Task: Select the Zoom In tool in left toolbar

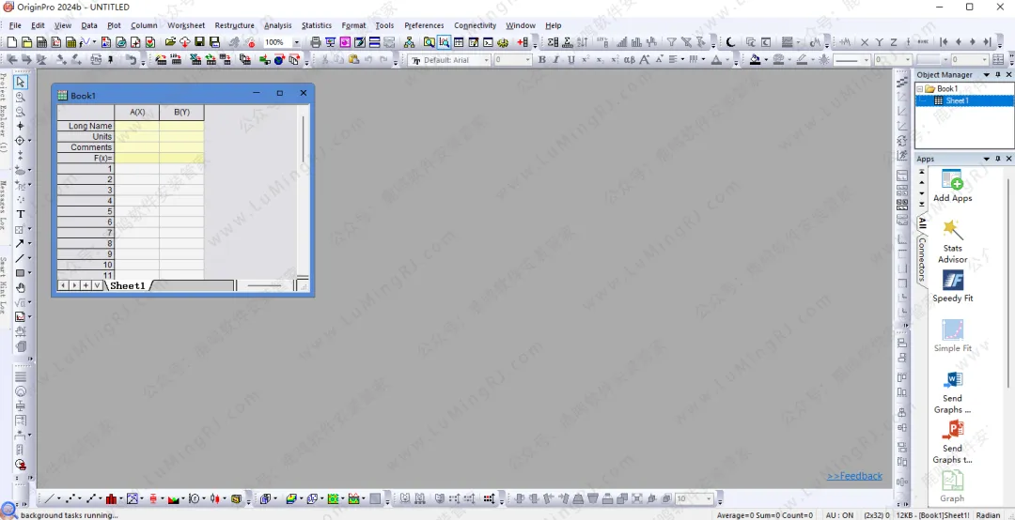Action: (21, 98)
